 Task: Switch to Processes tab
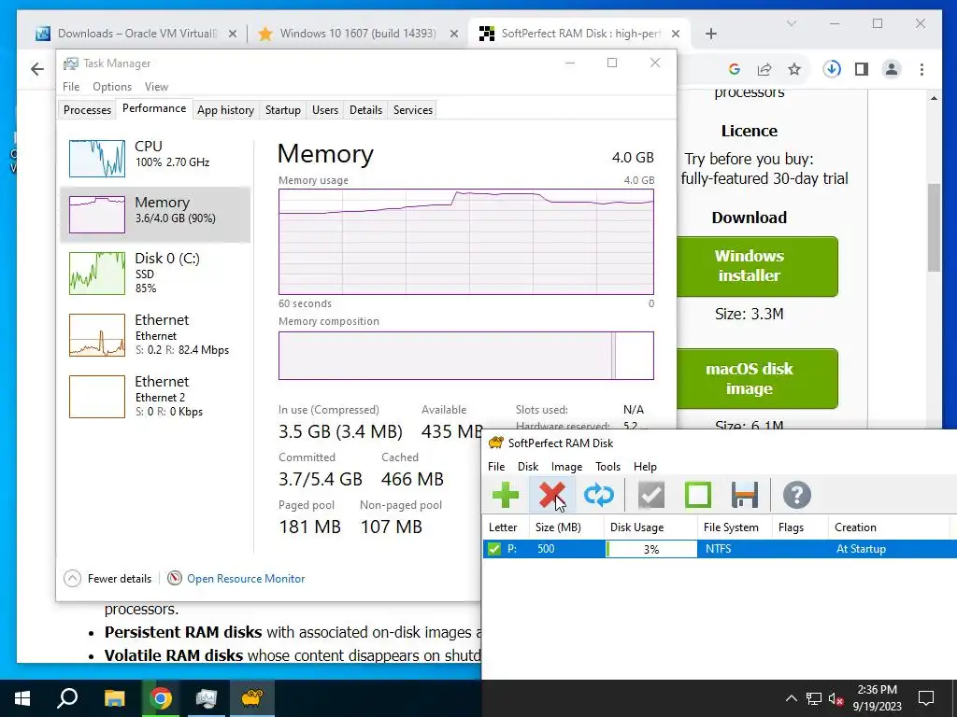[87, 110]
